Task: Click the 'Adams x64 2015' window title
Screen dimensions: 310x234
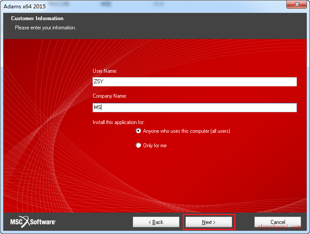Action: (25, 6)
